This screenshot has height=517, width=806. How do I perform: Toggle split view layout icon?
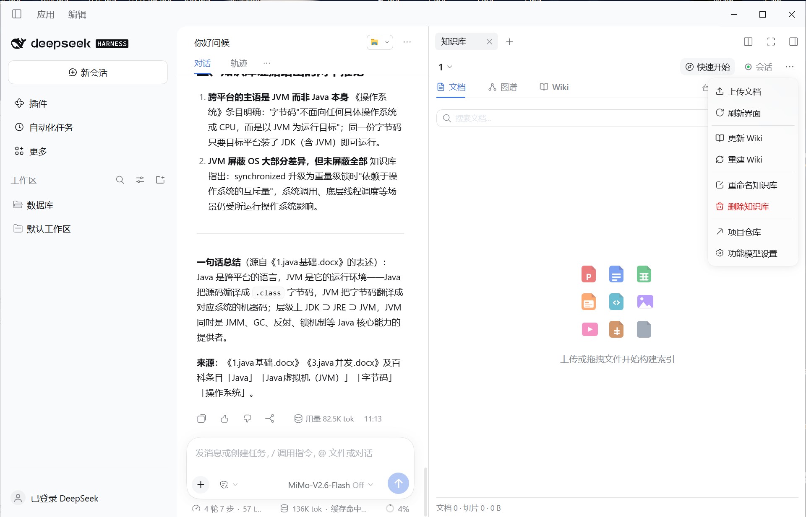click(748, 41)
